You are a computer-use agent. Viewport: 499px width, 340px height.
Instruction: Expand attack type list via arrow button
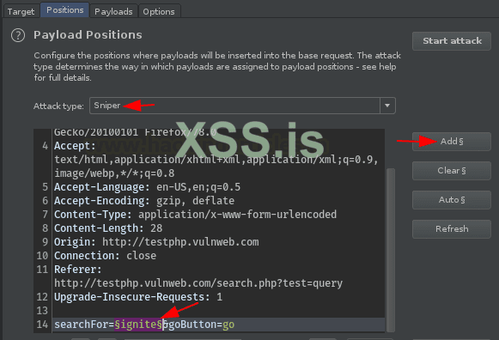pyautogui.click(x=387, y=106)
